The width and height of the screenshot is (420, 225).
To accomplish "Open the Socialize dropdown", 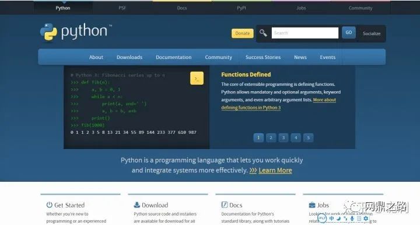I will 372,33.
